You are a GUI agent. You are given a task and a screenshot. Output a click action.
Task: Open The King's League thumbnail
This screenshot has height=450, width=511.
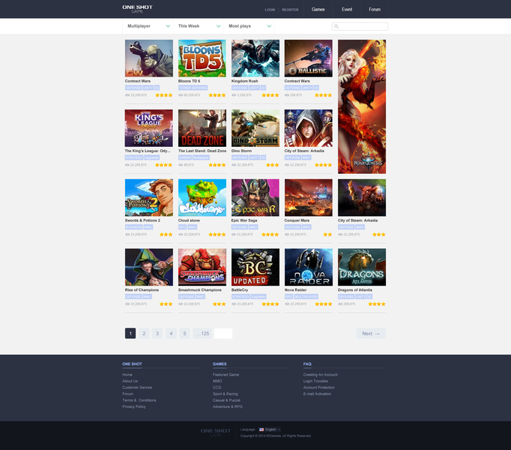pos(149,128)
